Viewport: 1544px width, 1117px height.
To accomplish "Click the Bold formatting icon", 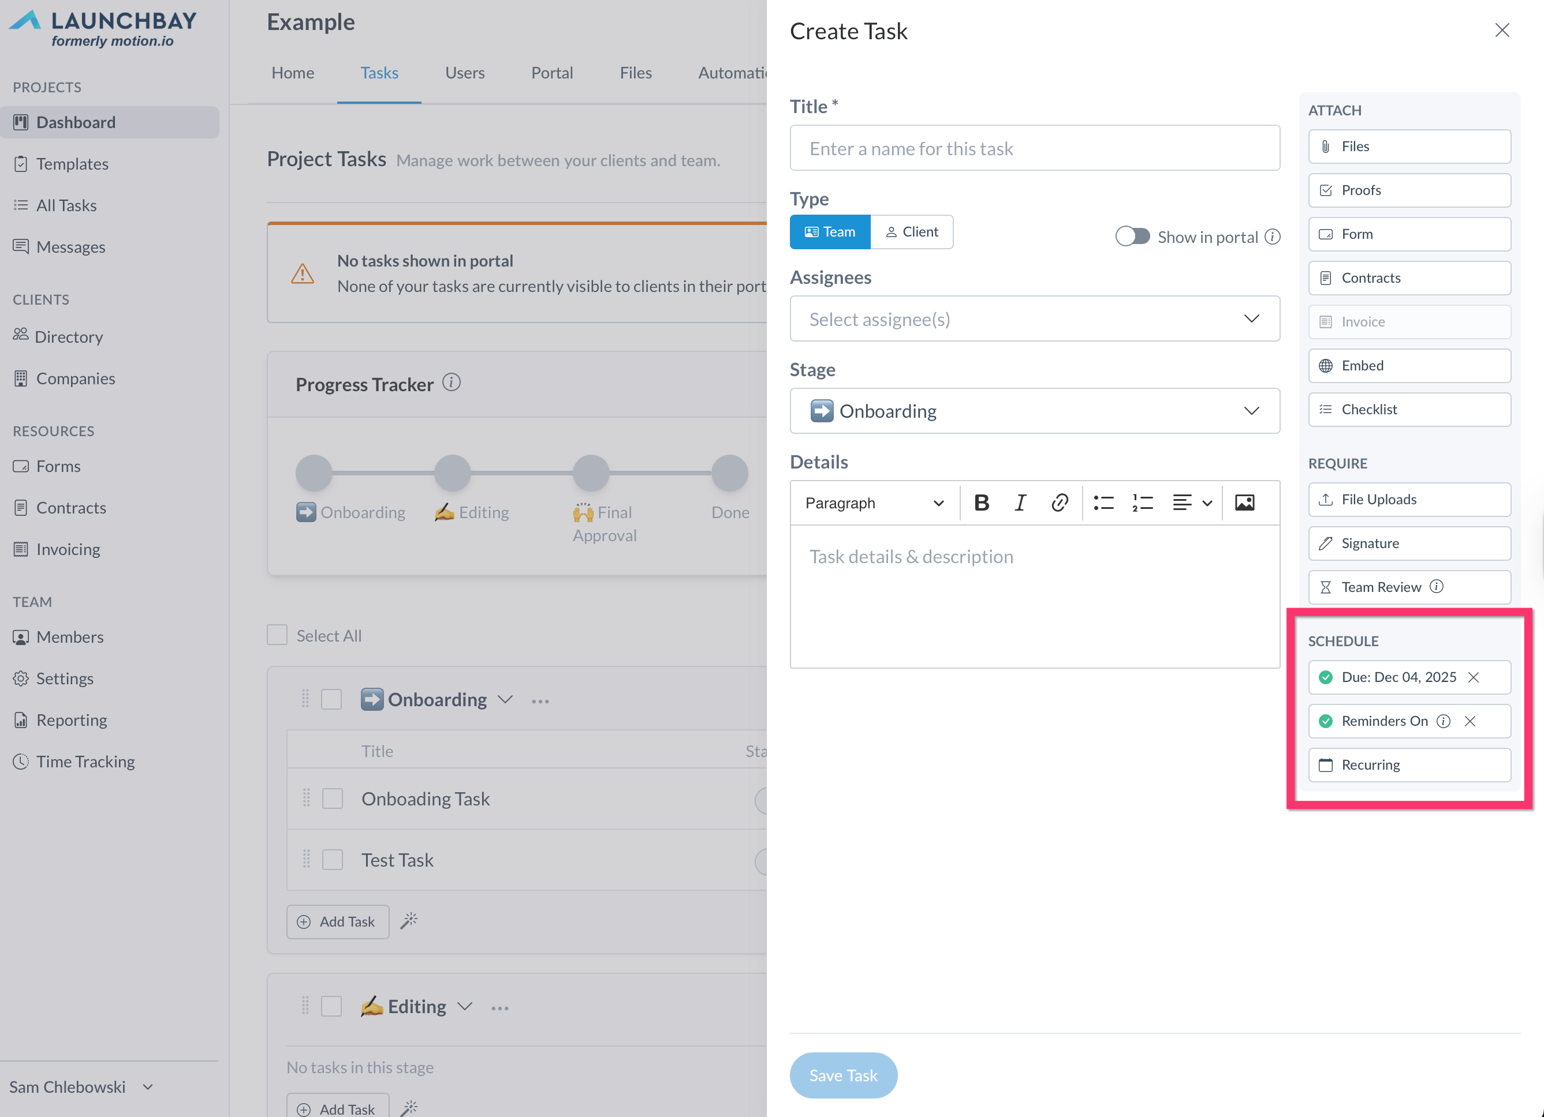I will click(981, 503).
